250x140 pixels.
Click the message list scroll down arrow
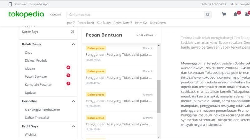coord(159,137)
